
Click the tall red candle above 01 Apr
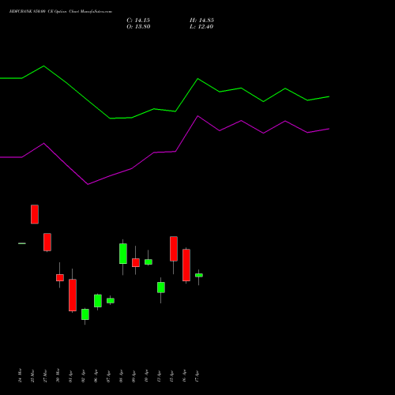(x=73, y=295)
